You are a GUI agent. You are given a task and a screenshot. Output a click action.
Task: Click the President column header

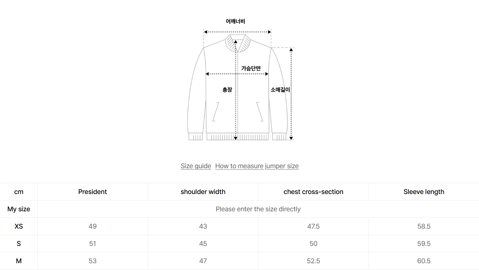coord(92,192)
